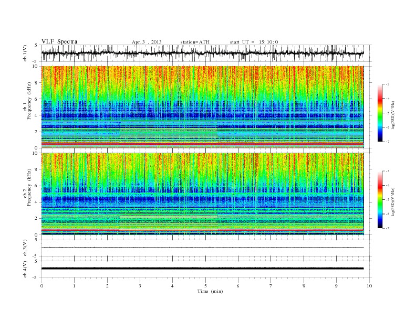Click the "ch.4(V)" axis label
Screen dimensions: 416x321
(25, 269)
